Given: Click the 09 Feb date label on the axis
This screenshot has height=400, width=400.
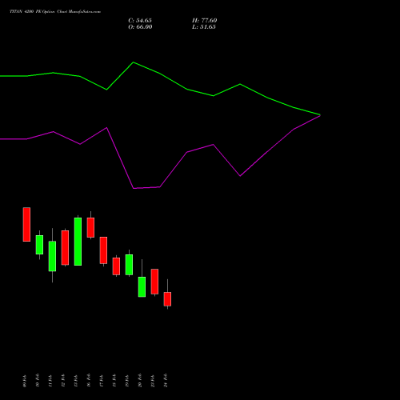Looking at the screenshot, I should (x=25, y=381).
